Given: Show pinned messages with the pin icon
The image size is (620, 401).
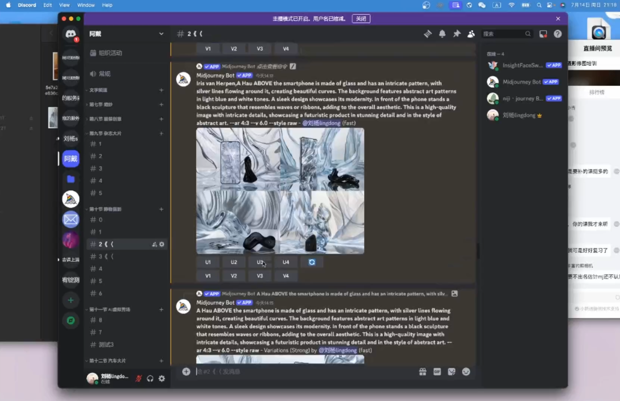Looking at the screenshot, I should (x=456, y=34).
